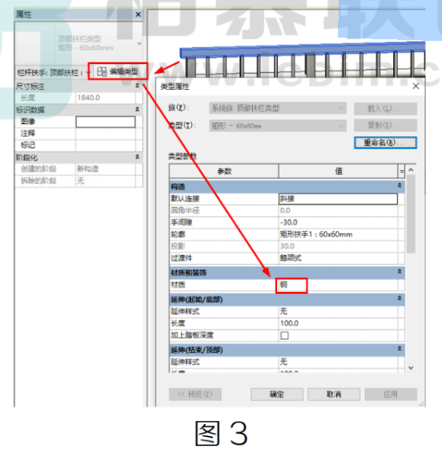The height and width of the screenshot is (449, 442).
Task: Collapse the 构造 group in type parameters
Action: pyautogui.click(x=400, y=186)
